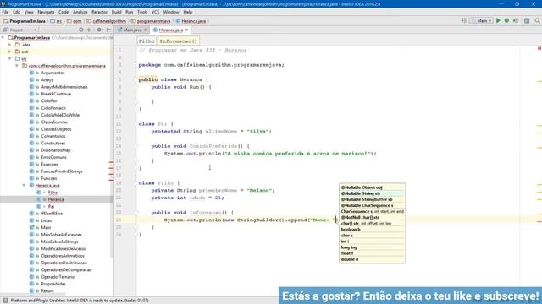Run the Main configuration with green play button
Image resolution: width=542 pixels, height=304 pixels.
click(x=498, y=20)
